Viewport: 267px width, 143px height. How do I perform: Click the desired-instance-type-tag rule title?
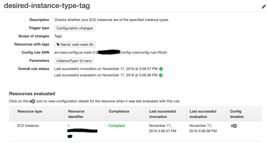click(47, 6)
